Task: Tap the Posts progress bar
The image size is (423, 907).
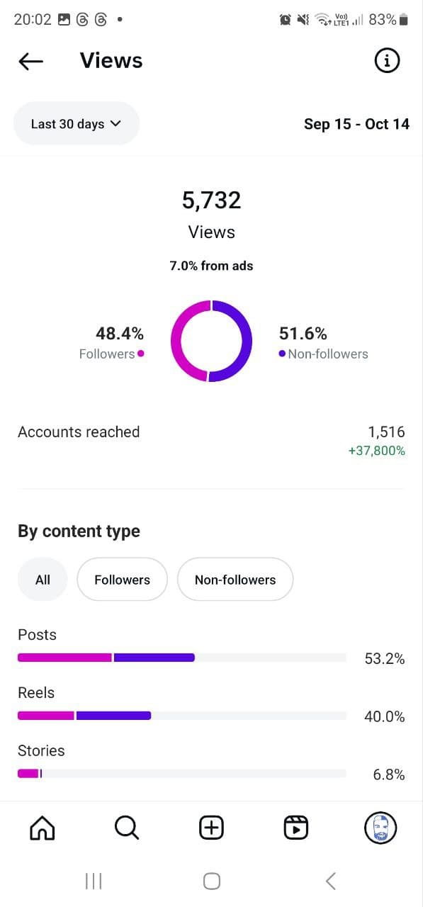Action: [x=182, y=658]
